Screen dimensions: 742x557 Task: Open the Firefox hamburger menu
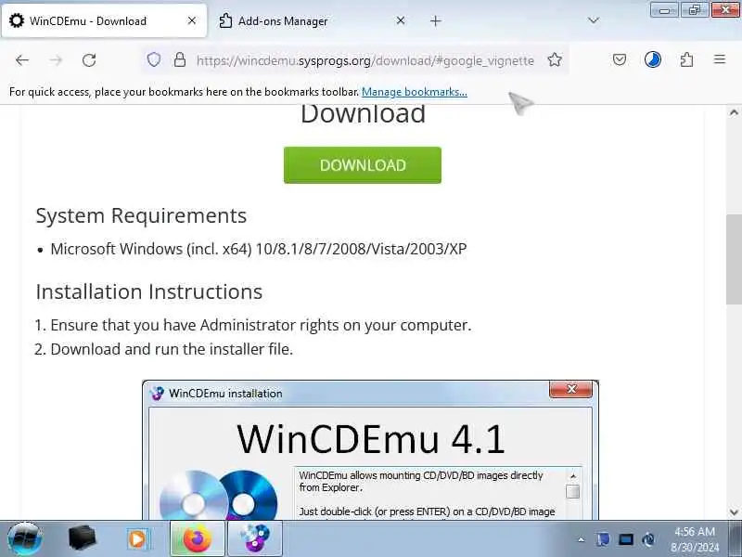[720, 59]
